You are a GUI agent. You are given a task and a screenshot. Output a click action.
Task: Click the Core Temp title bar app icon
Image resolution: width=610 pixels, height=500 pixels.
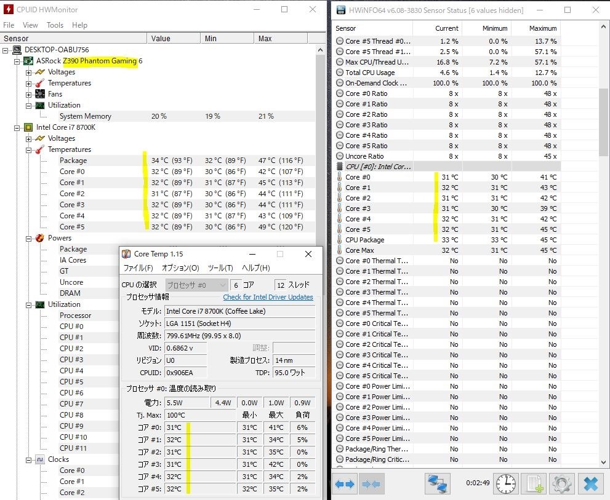pos(126,254)
